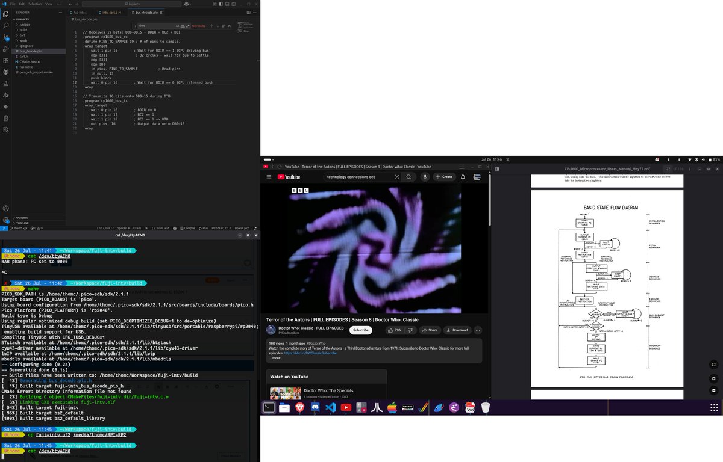Toggle Match Whole Word in find widget
723x462 pixels.
tap(183, 26)
